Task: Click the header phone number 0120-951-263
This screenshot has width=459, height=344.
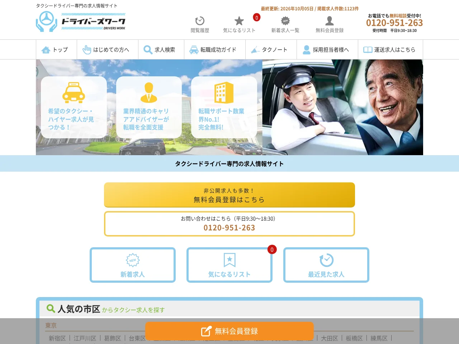Action: [394, 23]
